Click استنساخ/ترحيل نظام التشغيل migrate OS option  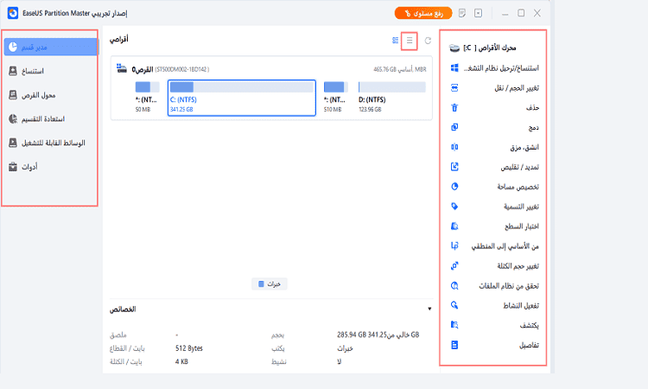coord(494,68)
